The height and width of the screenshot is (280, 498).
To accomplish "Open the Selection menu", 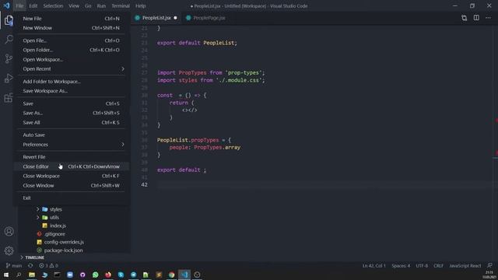I will [53, 5].
